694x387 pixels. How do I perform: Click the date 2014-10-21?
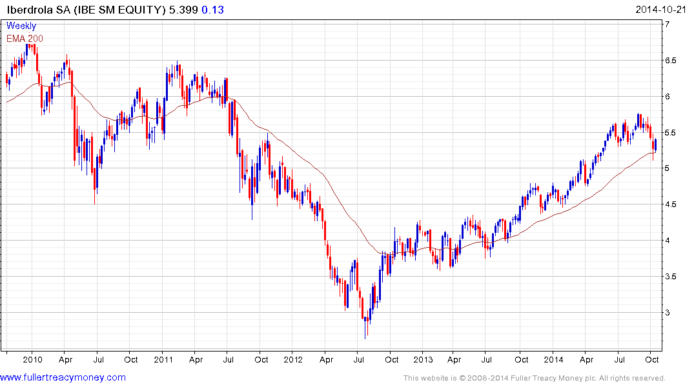point(660,10)
